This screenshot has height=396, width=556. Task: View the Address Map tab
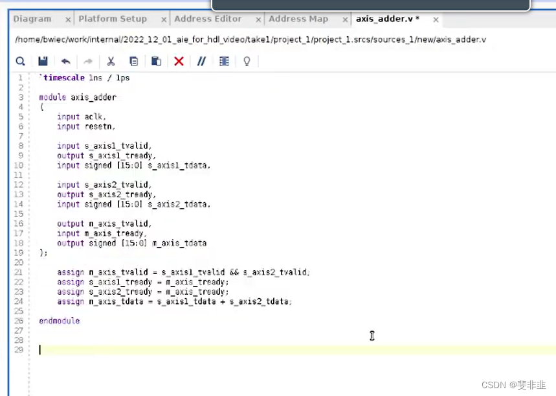coord(298,19)
